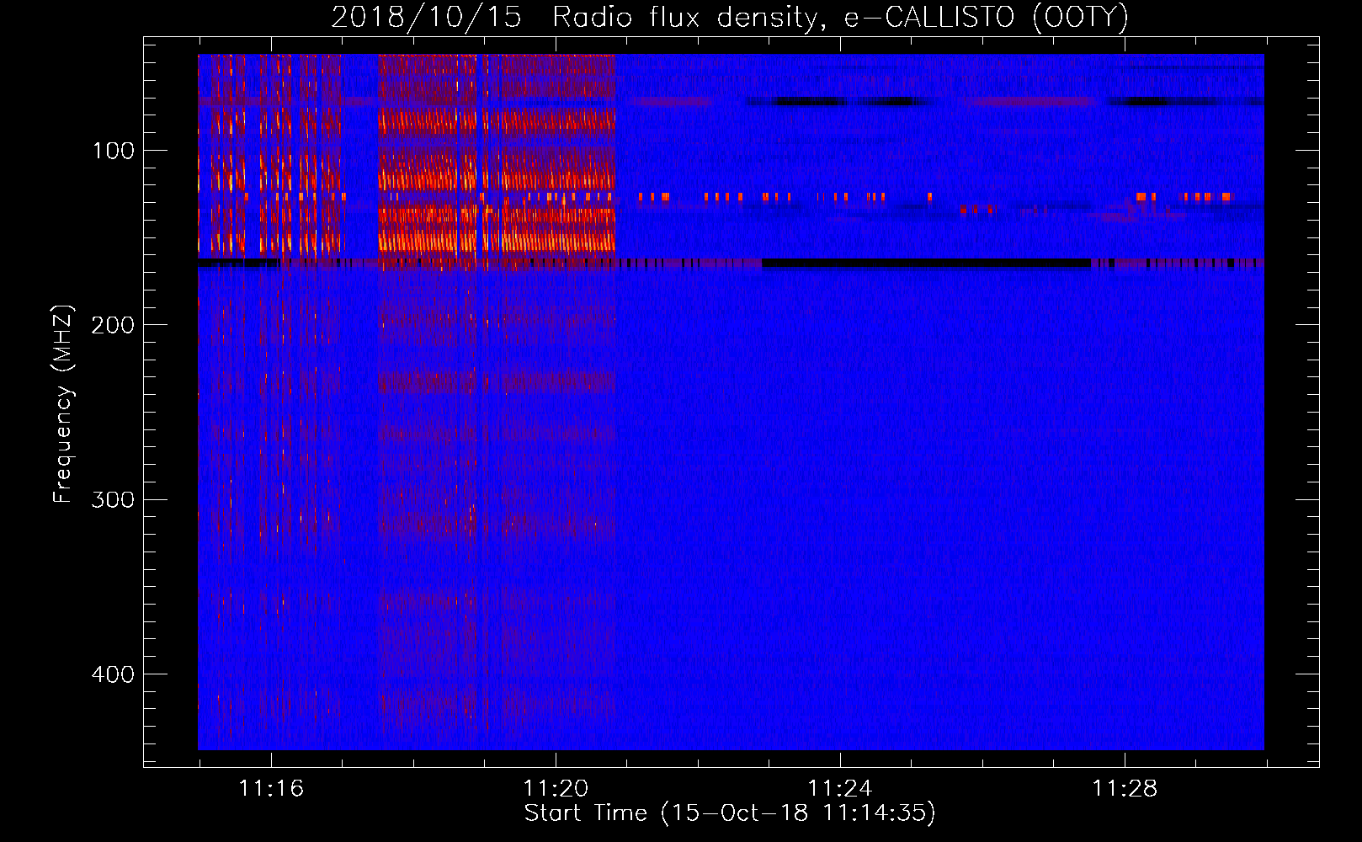
Task: Click the 11:24 time tick label
Action: click(x=840, y=789)
